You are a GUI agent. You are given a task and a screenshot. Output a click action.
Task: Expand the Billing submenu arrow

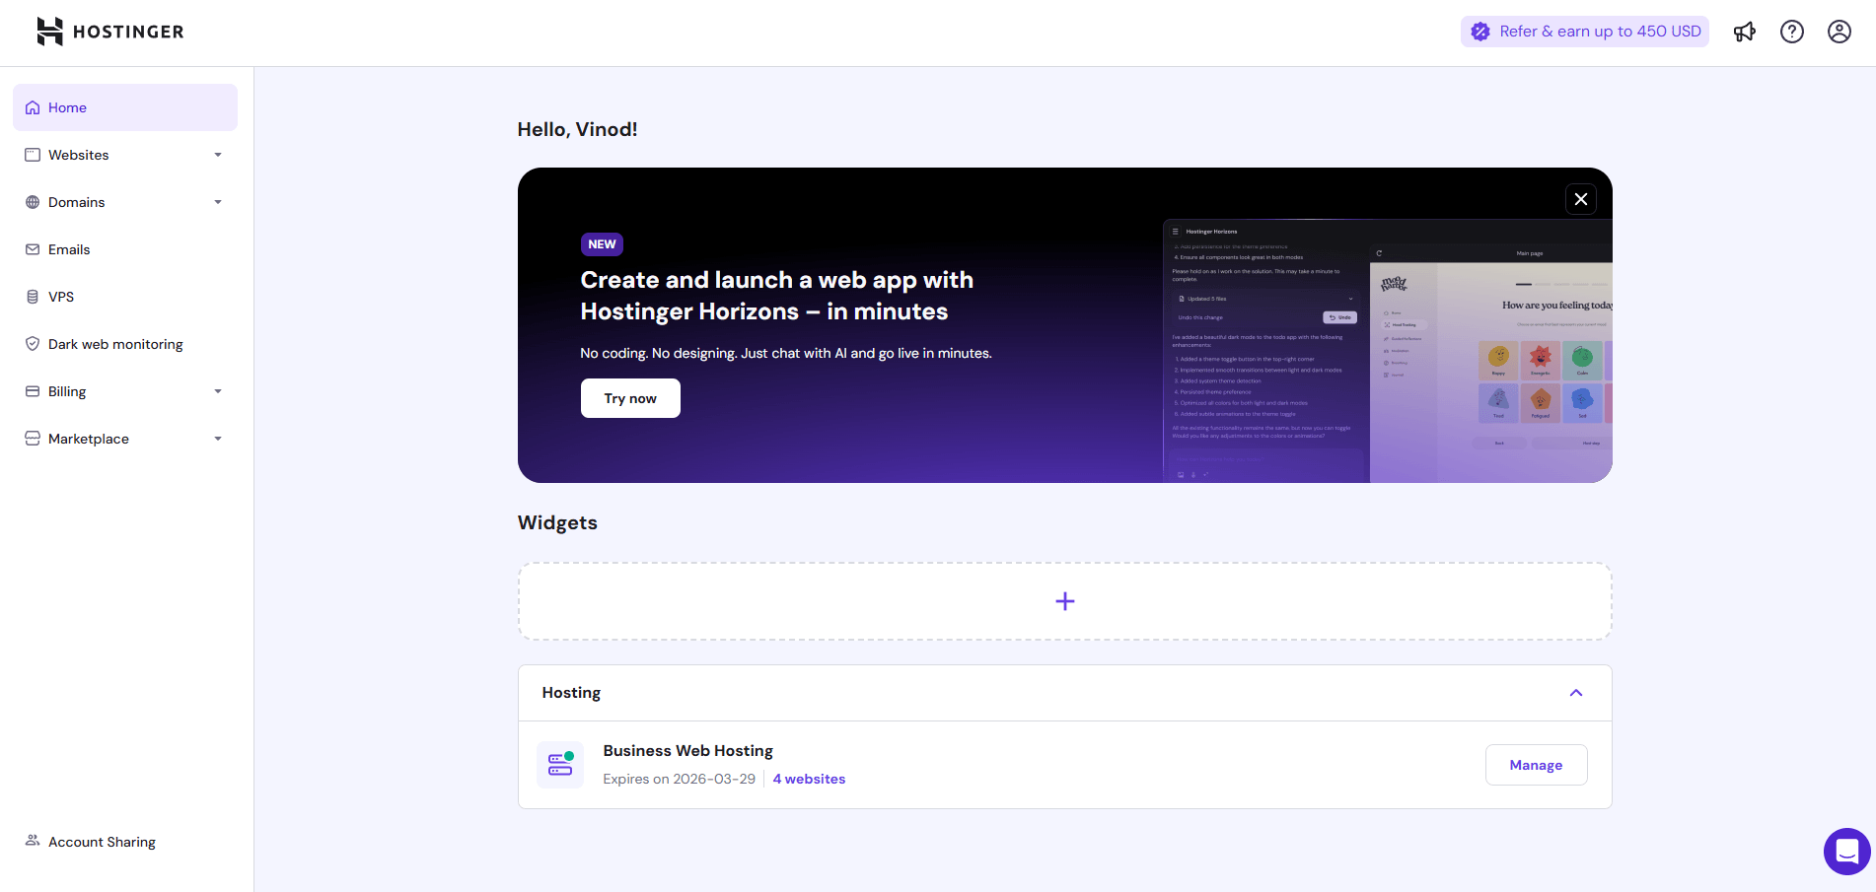[218, 391]
